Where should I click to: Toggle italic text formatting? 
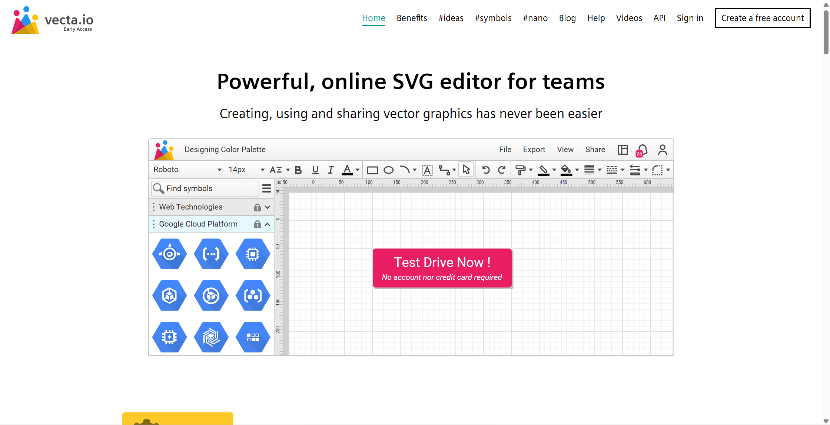coord(331,170)
